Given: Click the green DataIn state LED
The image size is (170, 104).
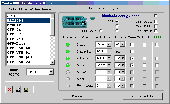Looking at the screenshot, I should tap(68, 51).
